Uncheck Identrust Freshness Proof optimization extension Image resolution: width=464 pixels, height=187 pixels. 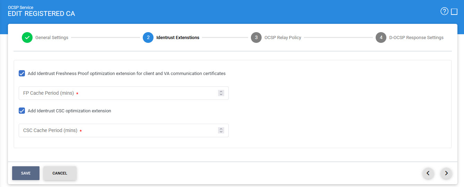(22, 73)
